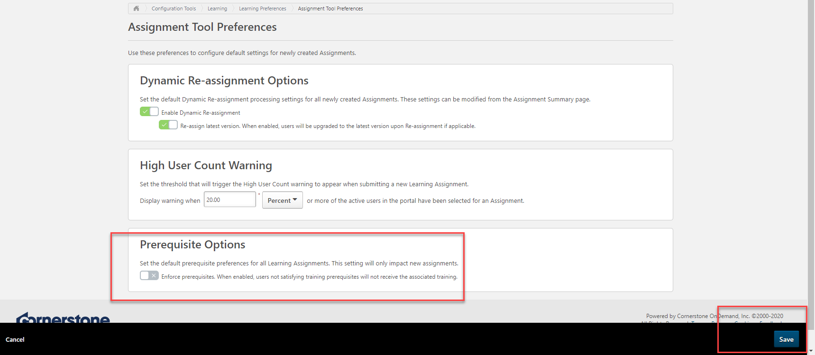This screenshot has width=815, height=355.
Task: Open the home icon in breadcrumb
Action: 136,9
